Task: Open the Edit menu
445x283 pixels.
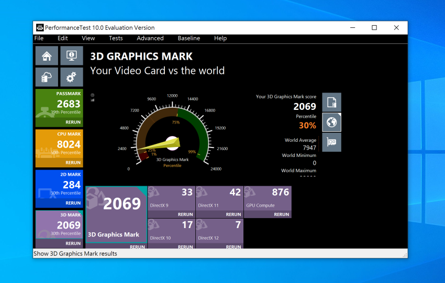Action: pos(62,38)
